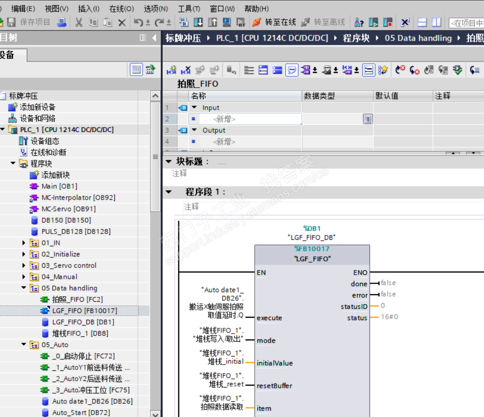Collapse the 05 Data handling folder
This screenshot has width=484, height=417.
click(x=24, y=288)
